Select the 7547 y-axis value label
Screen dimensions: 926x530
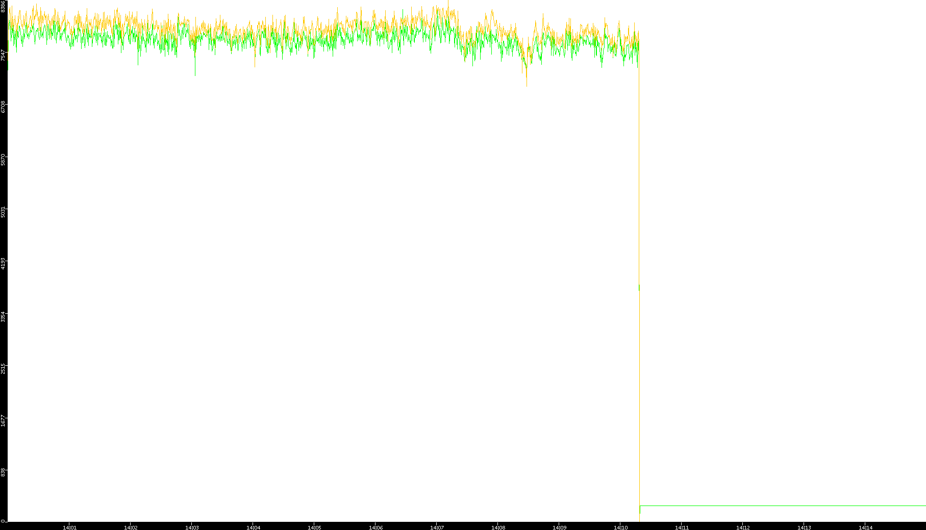[x=3, y=55]
